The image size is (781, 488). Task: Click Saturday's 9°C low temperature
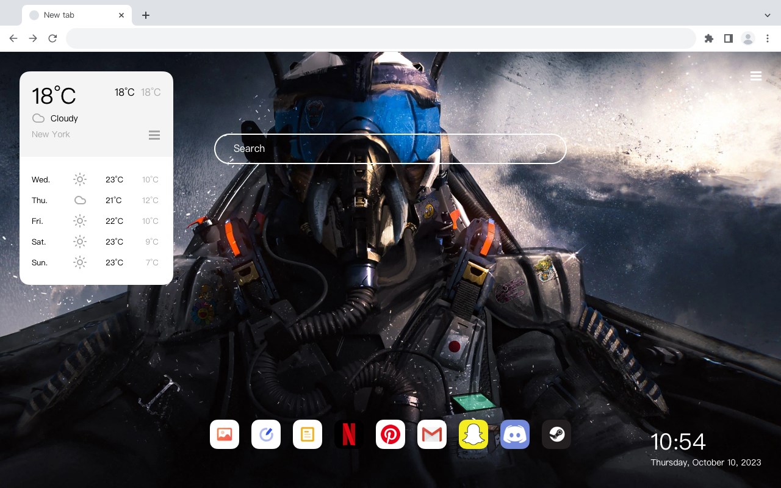152,242
